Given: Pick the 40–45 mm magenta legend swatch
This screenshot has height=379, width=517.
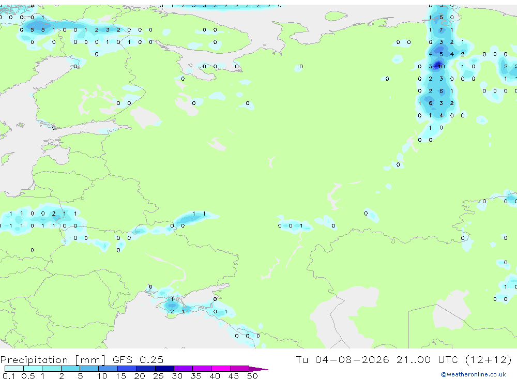Looking at the screenshot, I should click(x=221, y=369).
